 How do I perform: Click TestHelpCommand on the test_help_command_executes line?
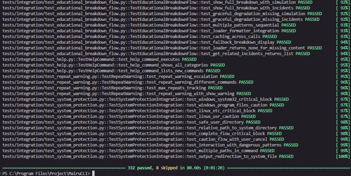coord(95,59)
